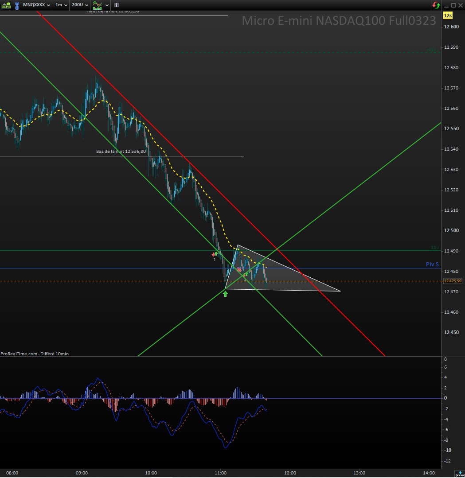This screenshot has height=478, width=465.
Task: Open the indicators curve icon
Action: (98, 5)
